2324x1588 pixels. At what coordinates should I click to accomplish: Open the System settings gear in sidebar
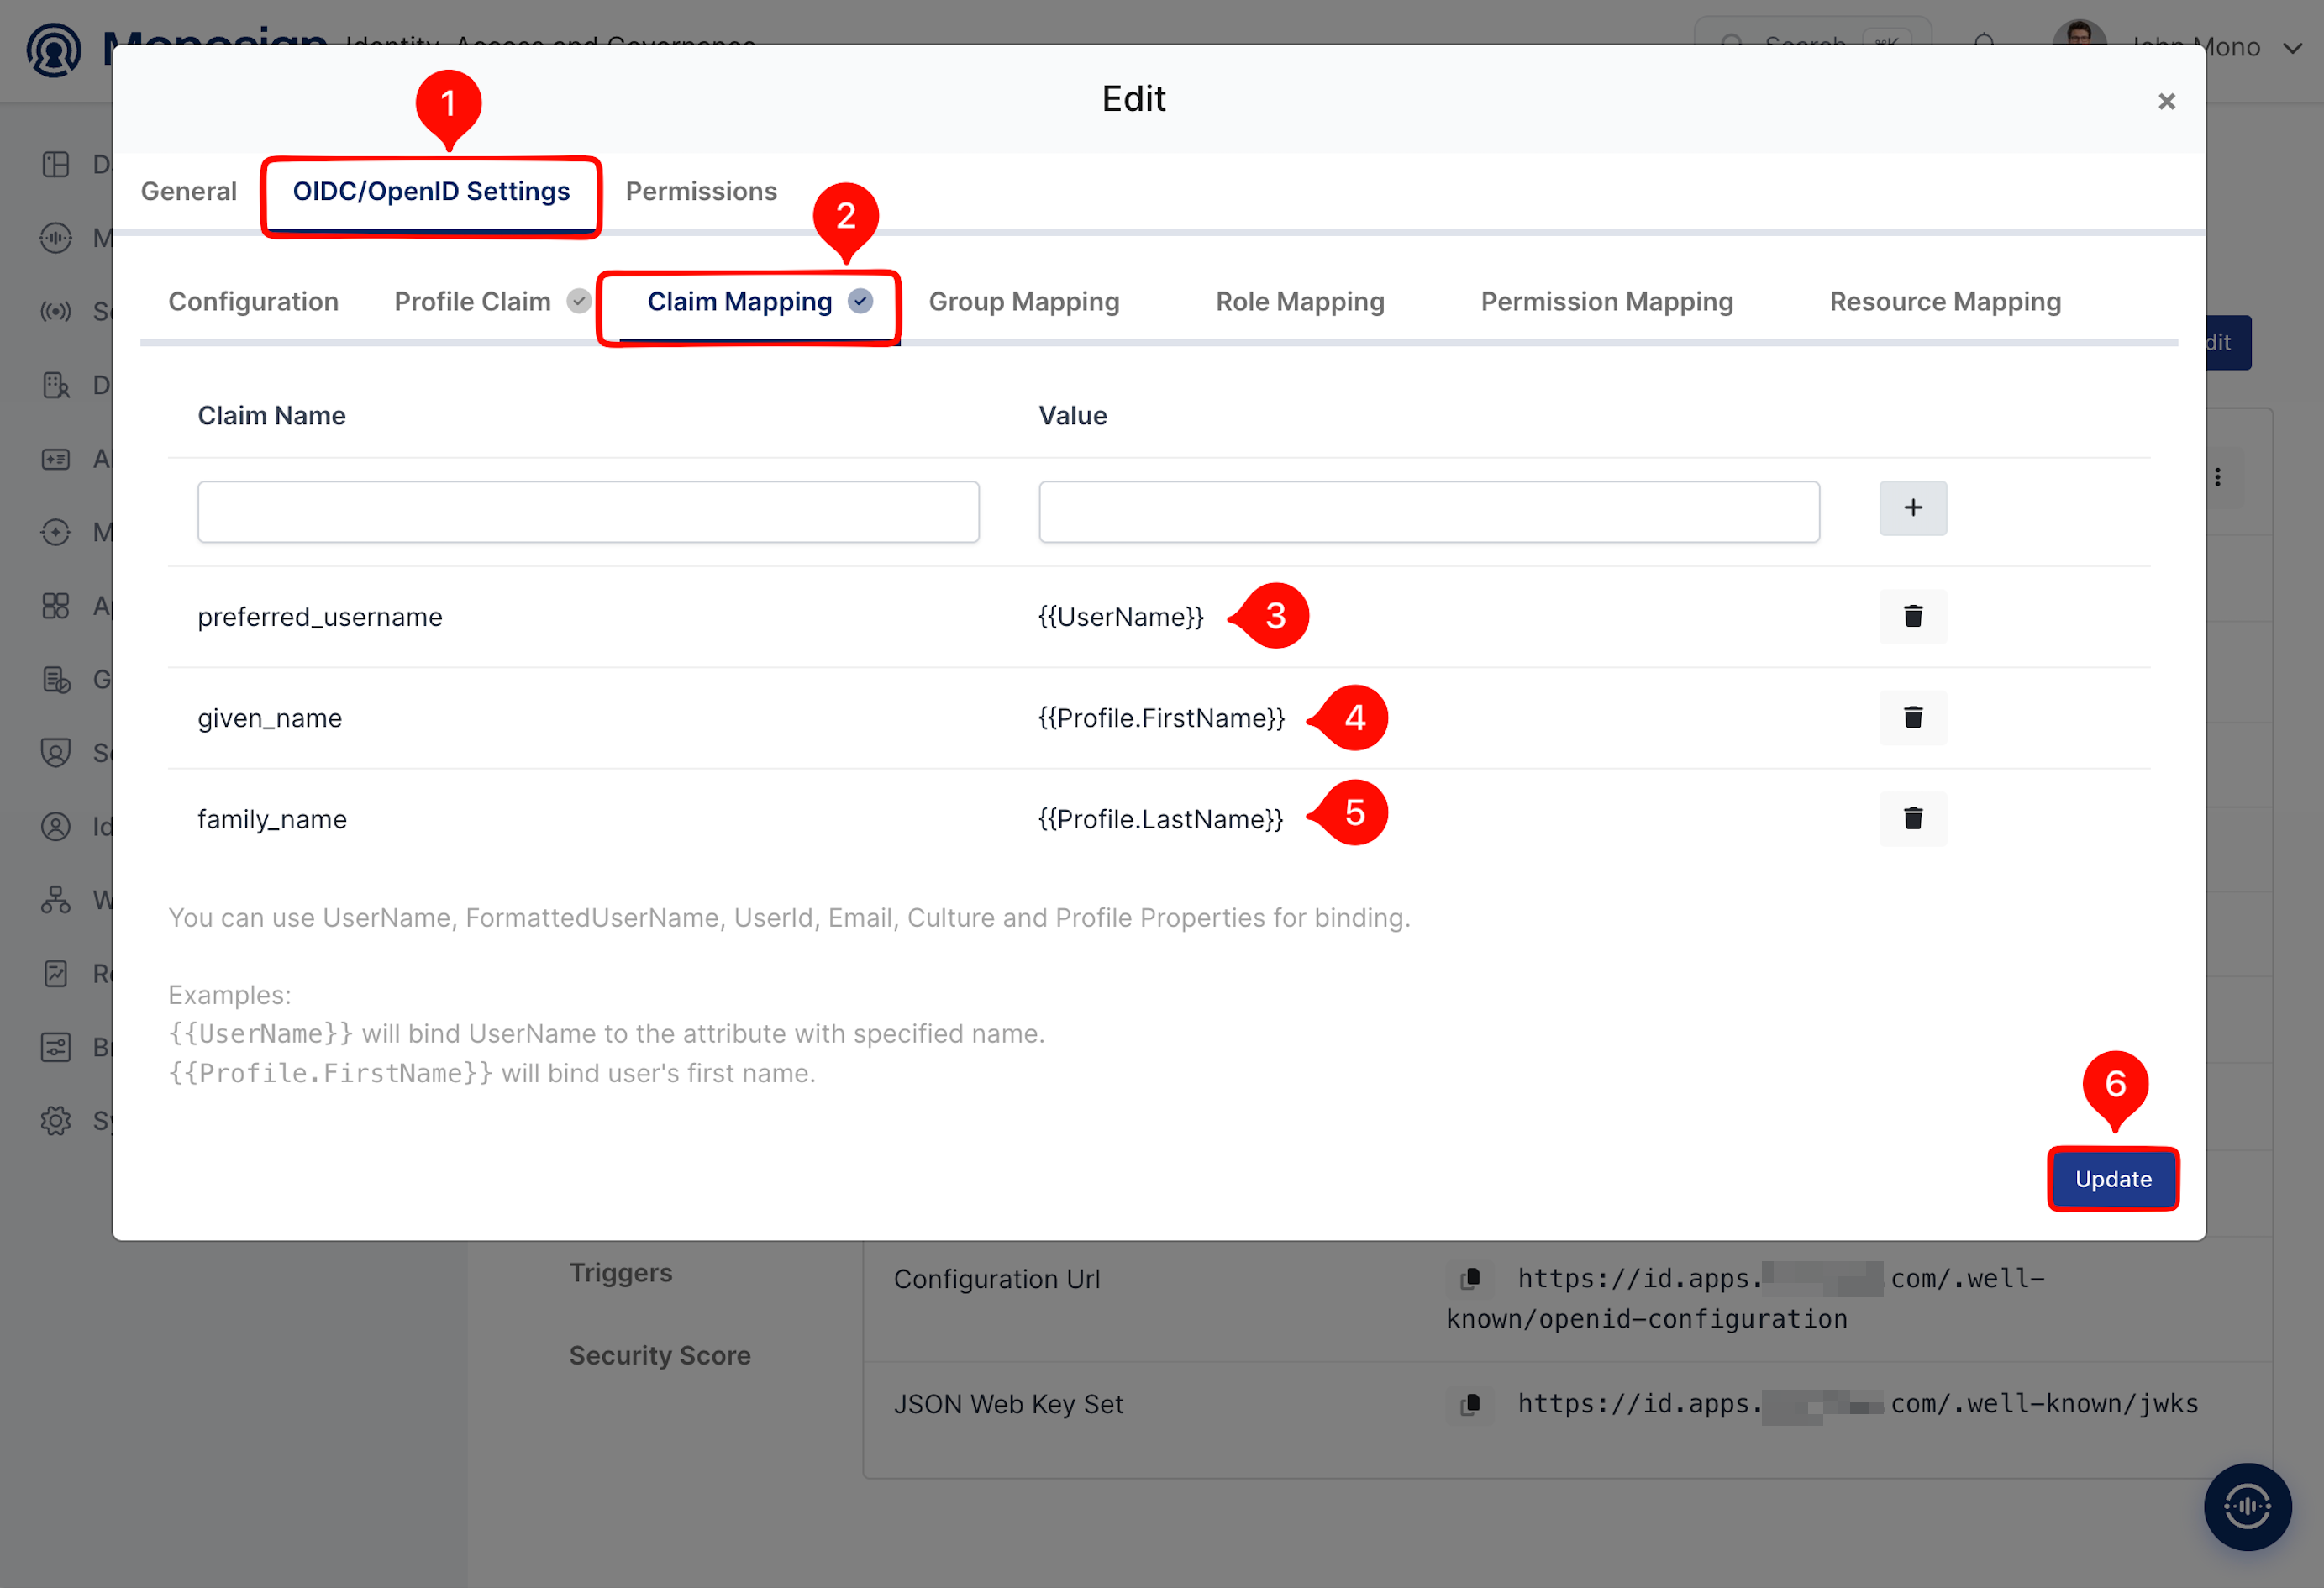point(56,1120)
